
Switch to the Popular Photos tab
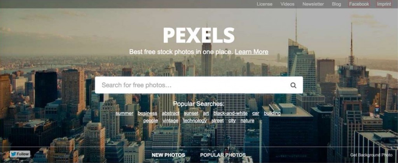223,155
